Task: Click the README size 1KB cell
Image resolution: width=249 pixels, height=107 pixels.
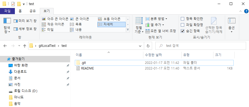Action: tap(230, 68)
